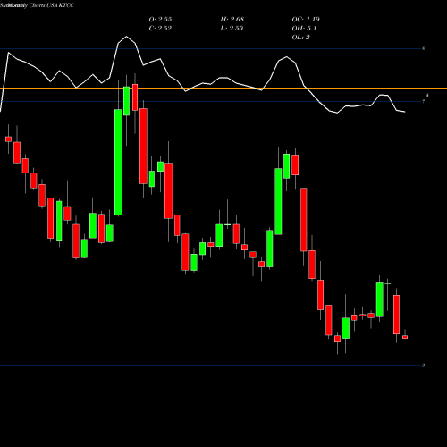Click the 'H: 2.68' high price value

(232, 20)
